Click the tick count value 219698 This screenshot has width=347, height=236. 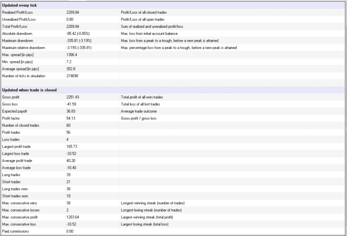coord(72,76)
